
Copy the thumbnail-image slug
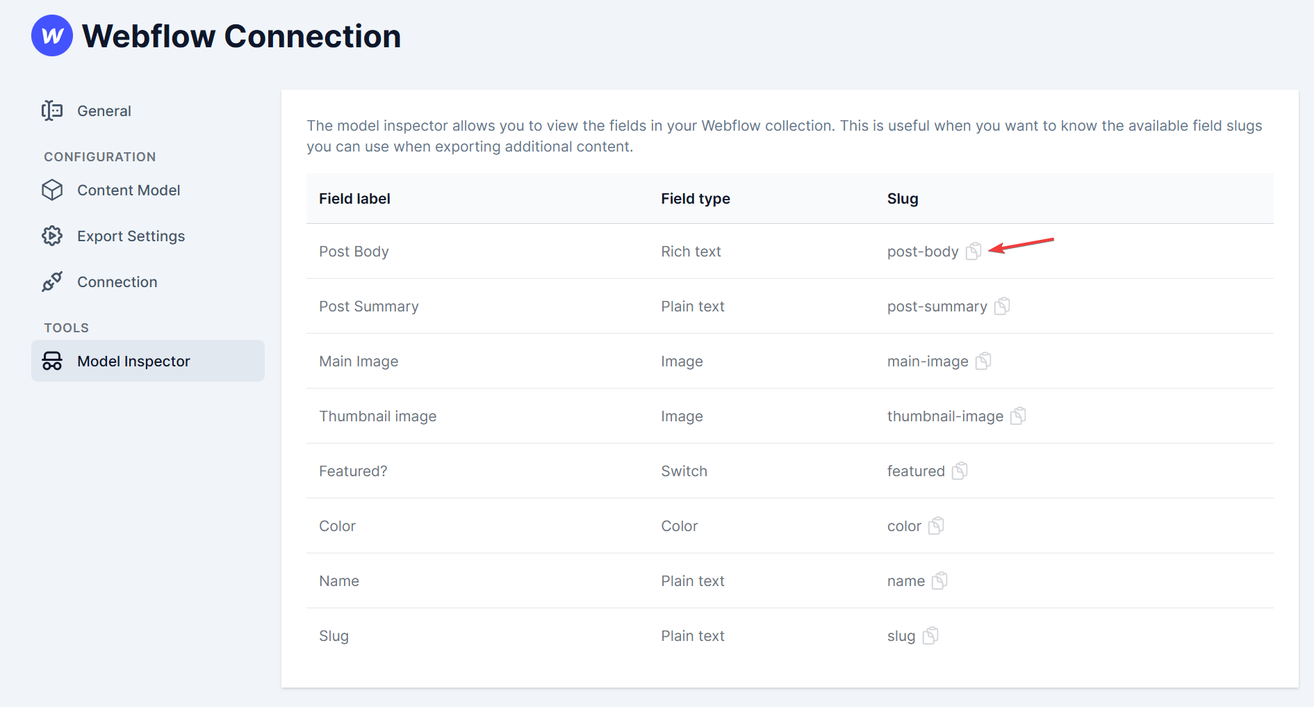(x=1018, y=416)
